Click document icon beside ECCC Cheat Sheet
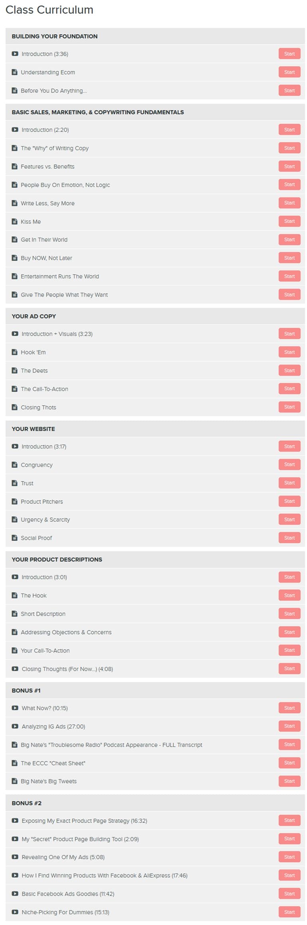The image size is (307, 925). [x=15, y=763]
